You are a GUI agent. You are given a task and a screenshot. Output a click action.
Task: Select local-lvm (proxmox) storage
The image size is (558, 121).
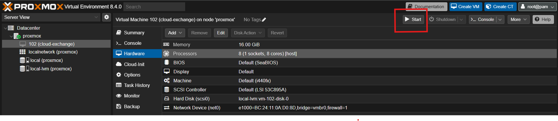point(51,69)
